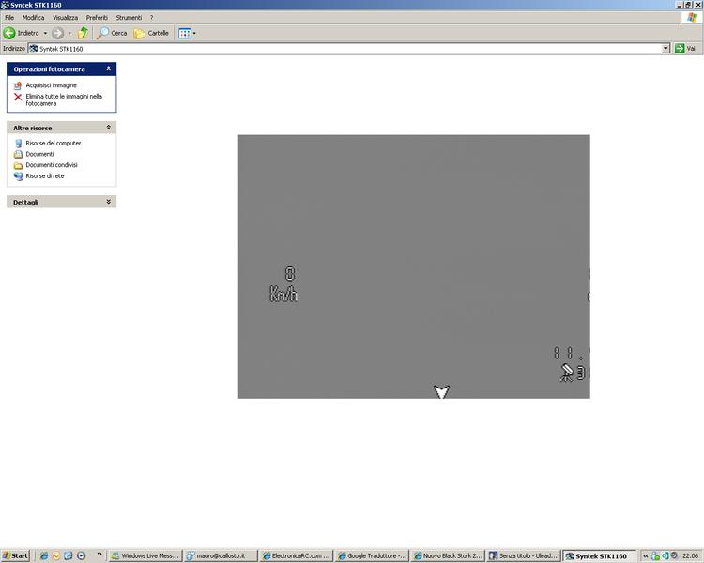
Task: Open the Indirizzo address bar dropdown
Action: 666,49
